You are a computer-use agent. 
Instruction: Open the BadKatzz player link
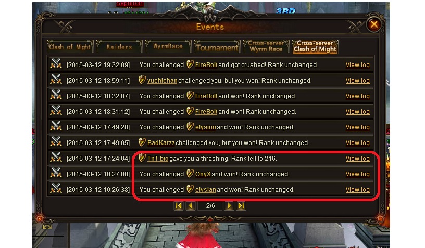pos(161,143)
